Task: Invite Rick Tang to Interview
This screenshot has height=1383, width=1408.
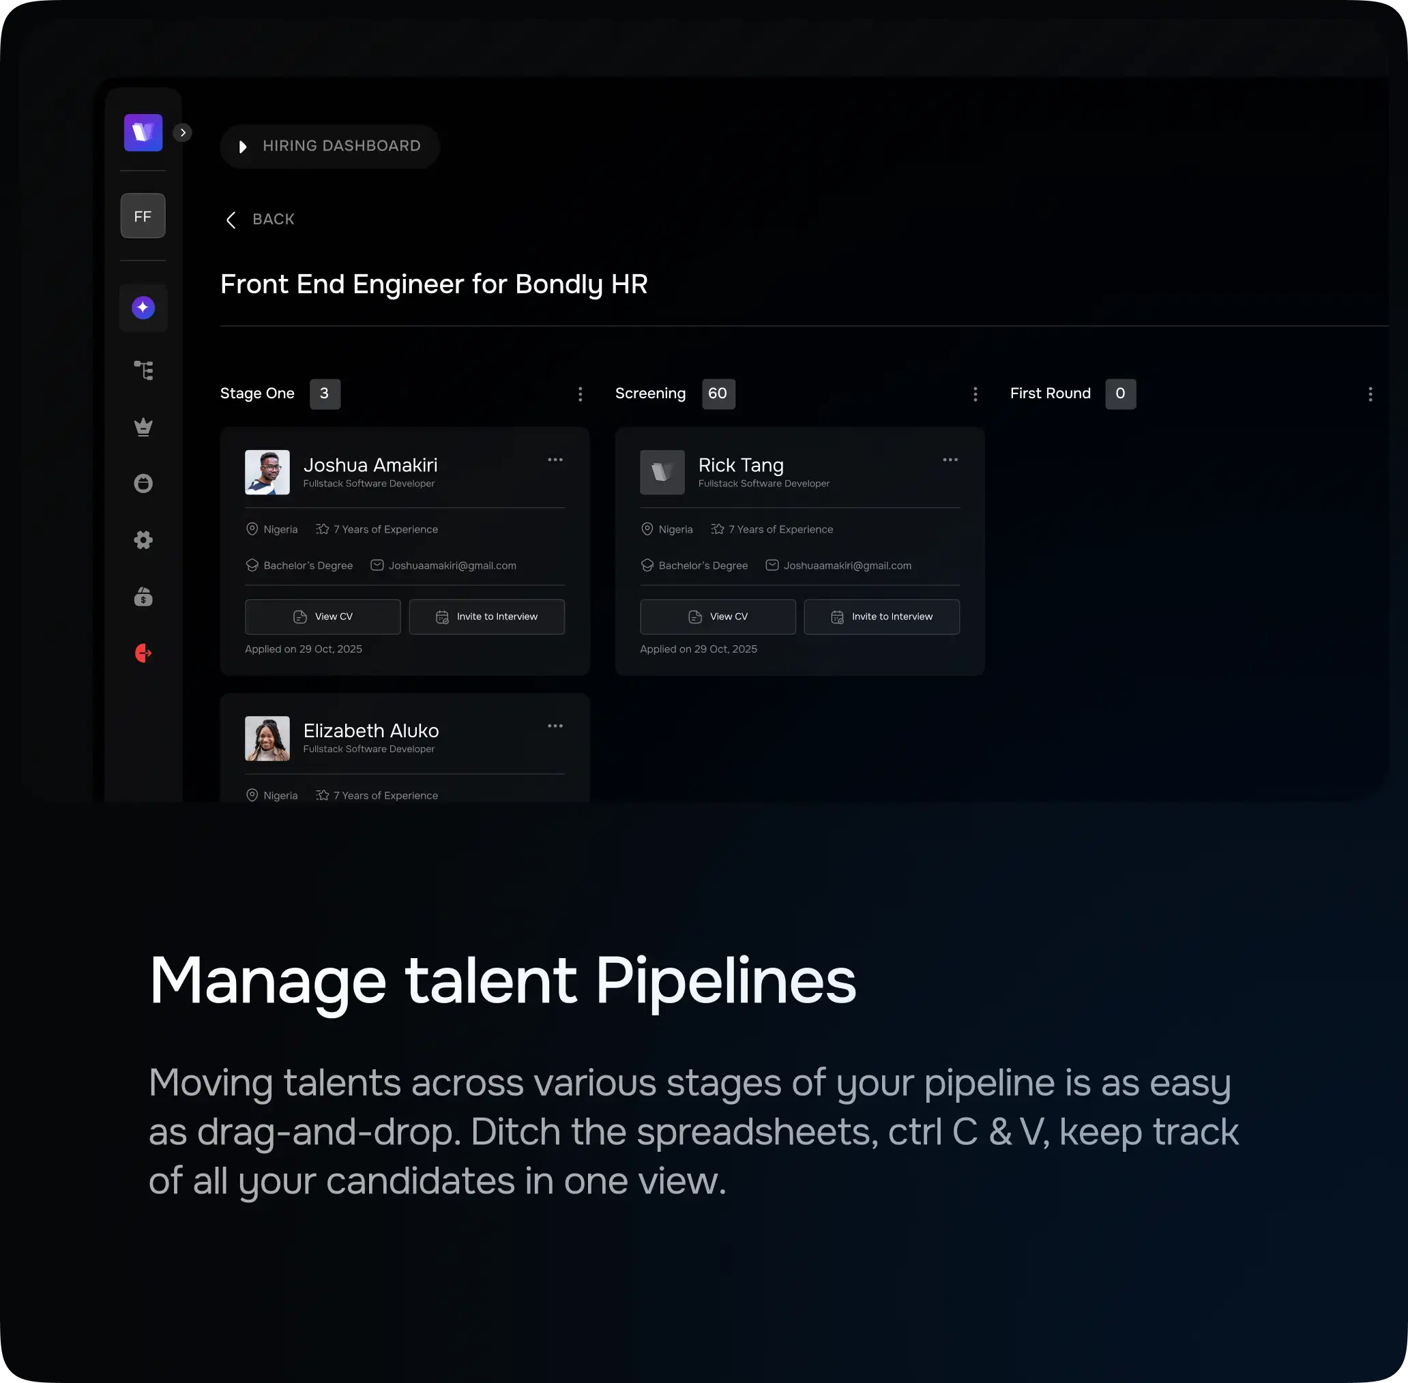Action: pos(882,616)
